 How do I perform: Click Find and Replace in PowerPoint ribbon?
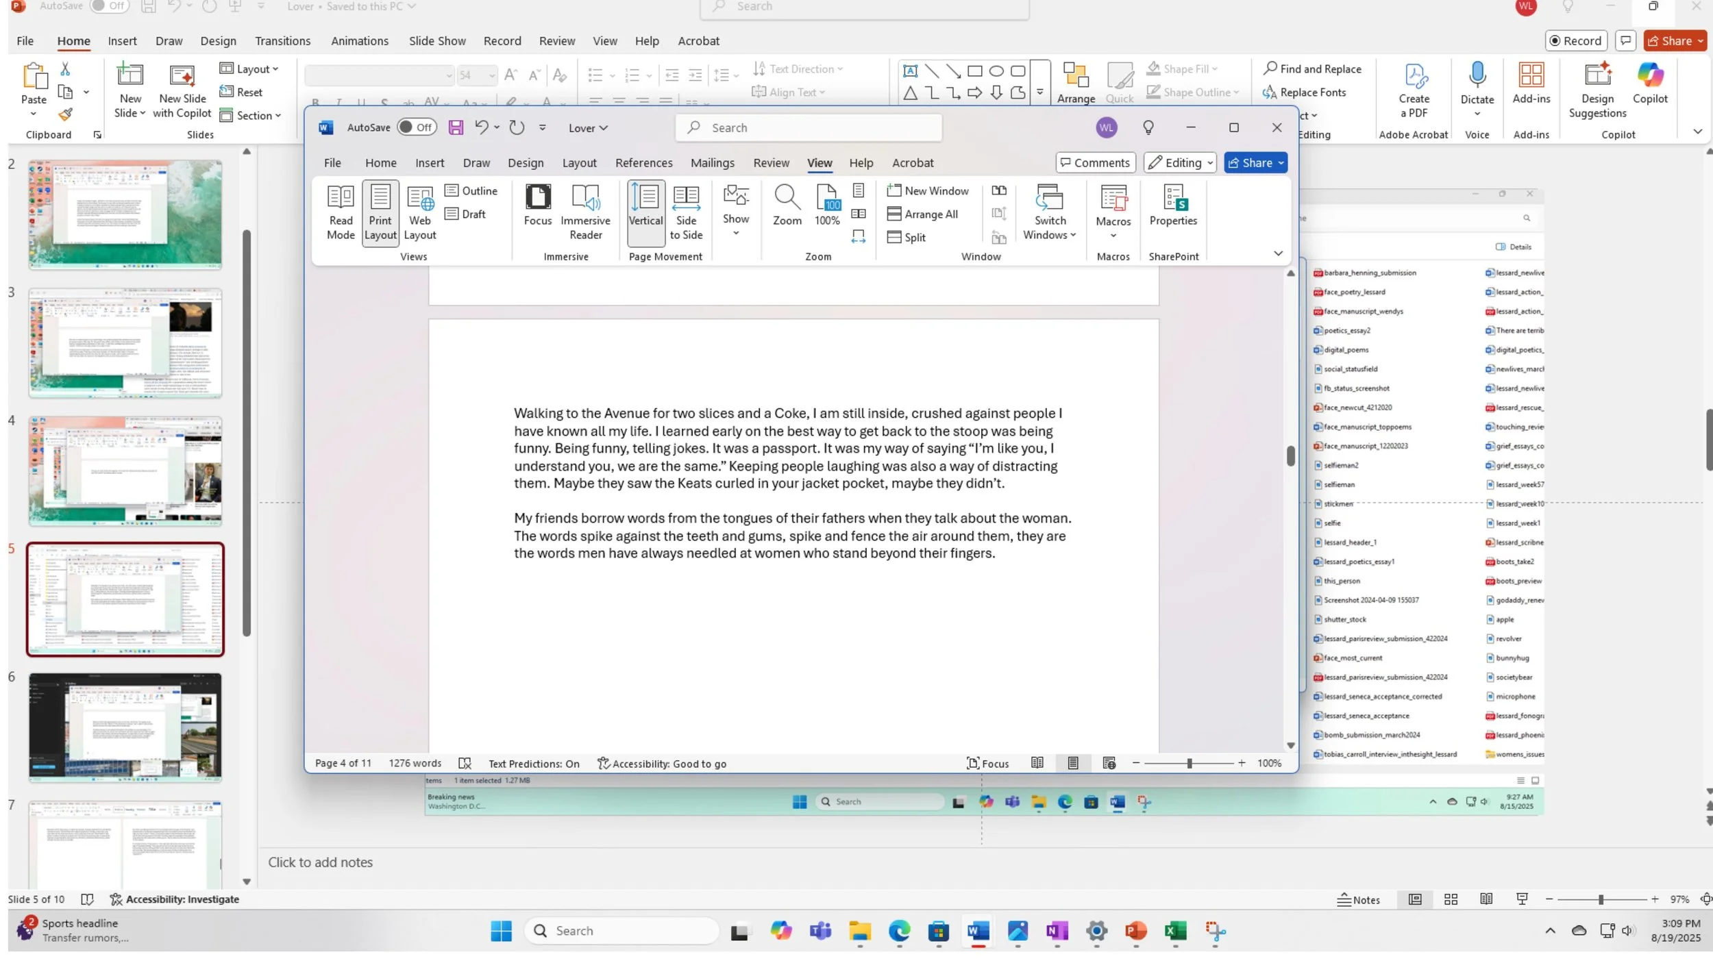pos(1312,69)
